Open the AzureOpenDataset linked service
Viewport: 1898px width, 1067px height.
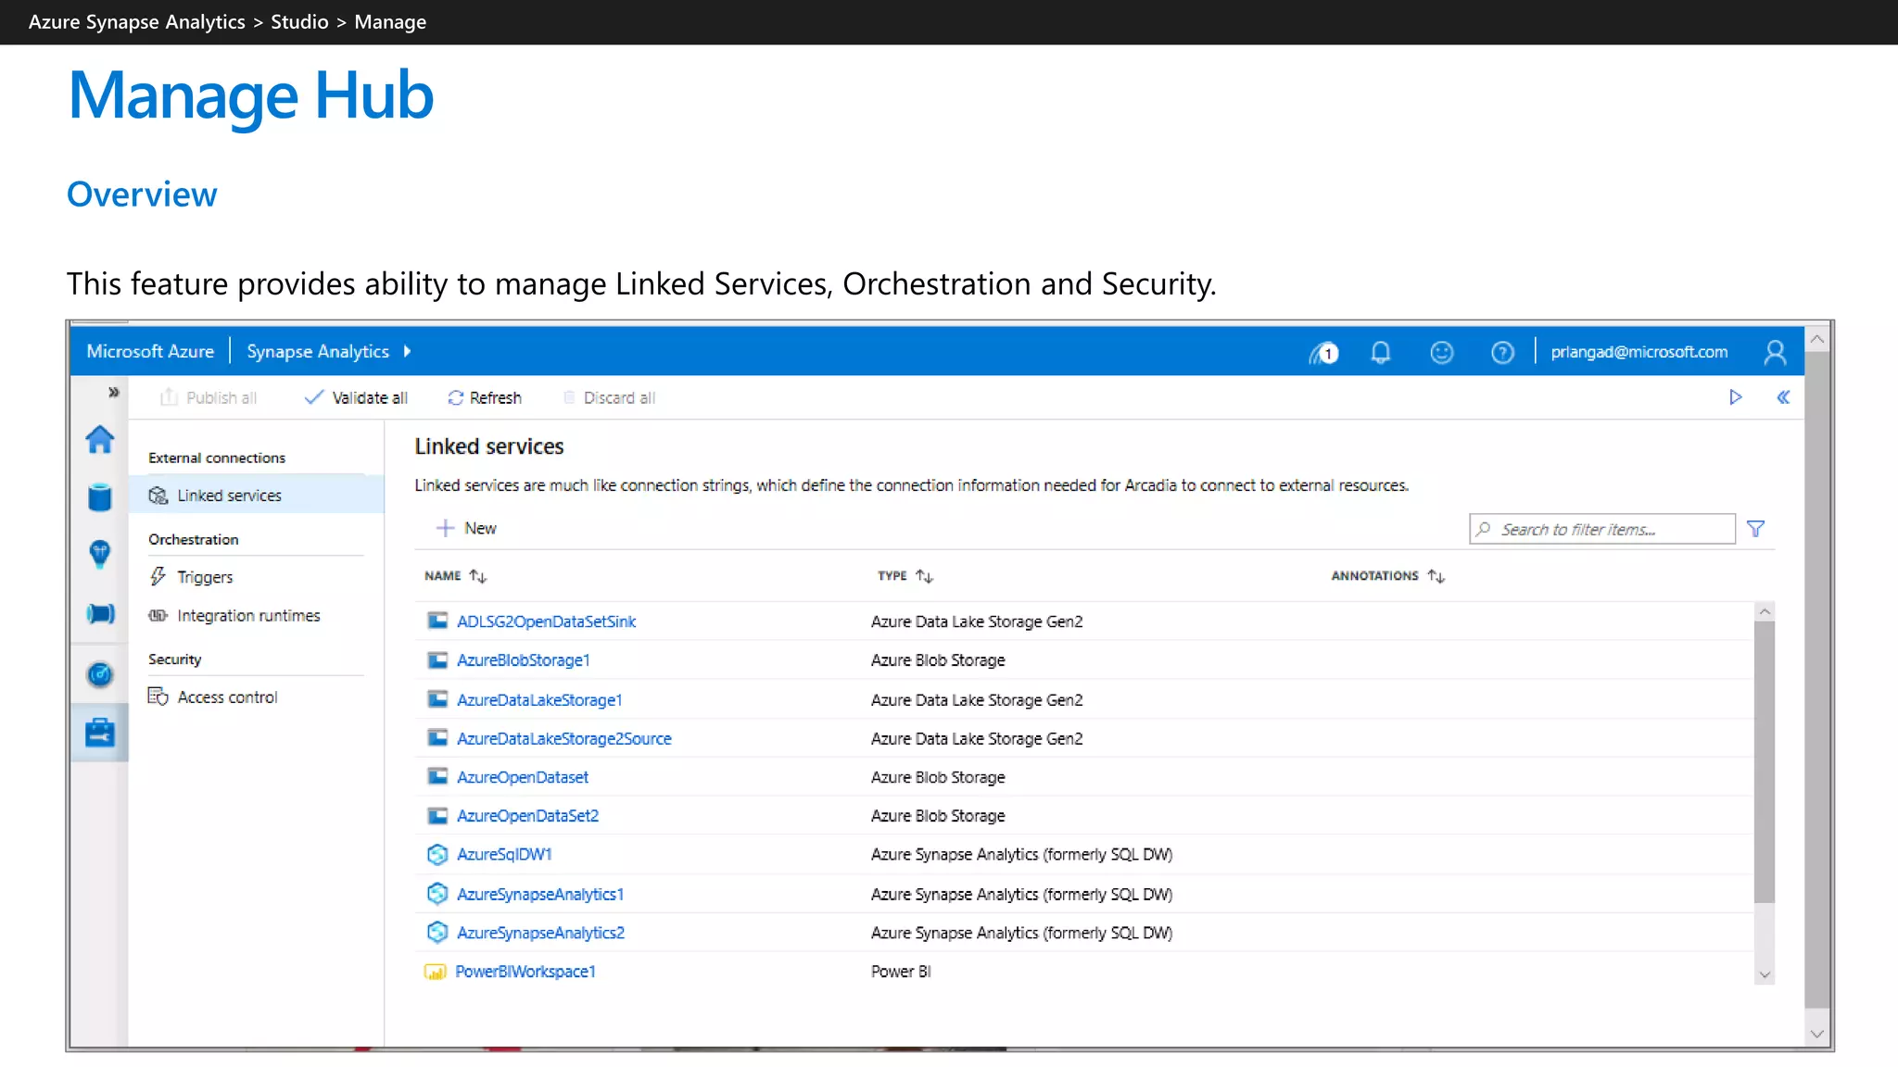click(x=522, y=778)
